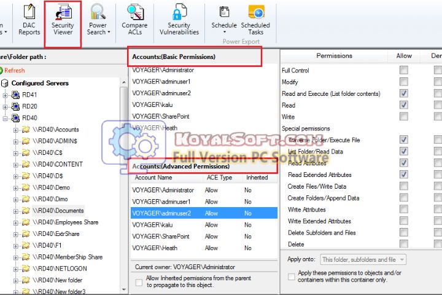
Task: Expand the \\RD40\NETLOGON tree node
Action: coord(16,269)
